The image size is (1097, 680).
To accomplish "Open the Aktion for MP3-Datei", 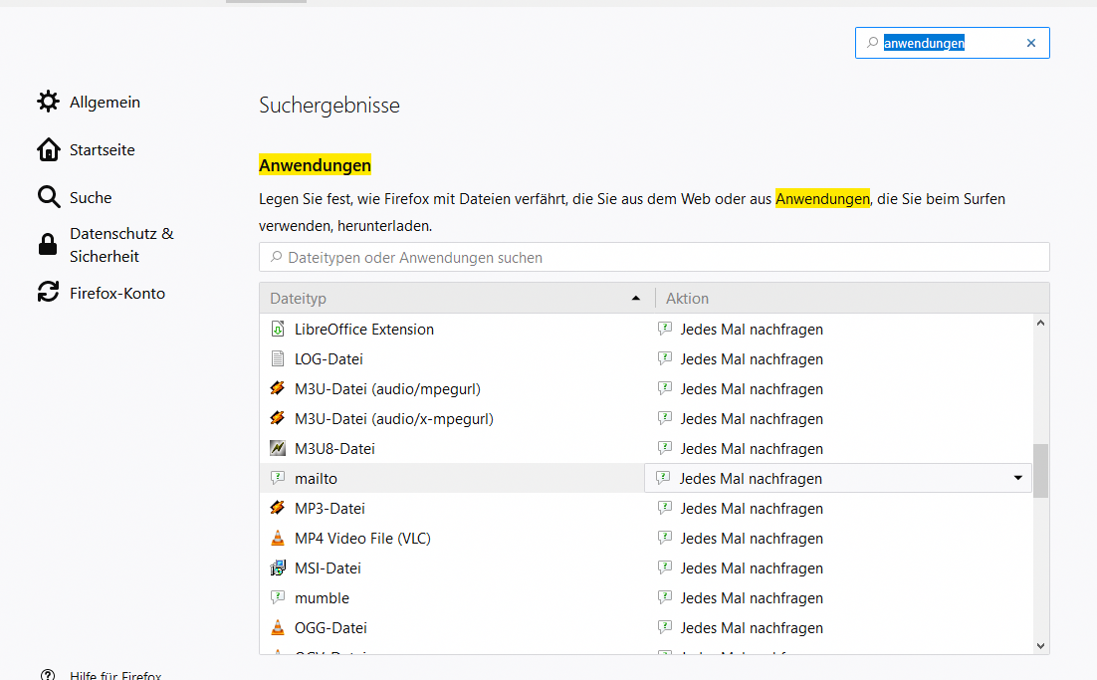I will point(752,509).
